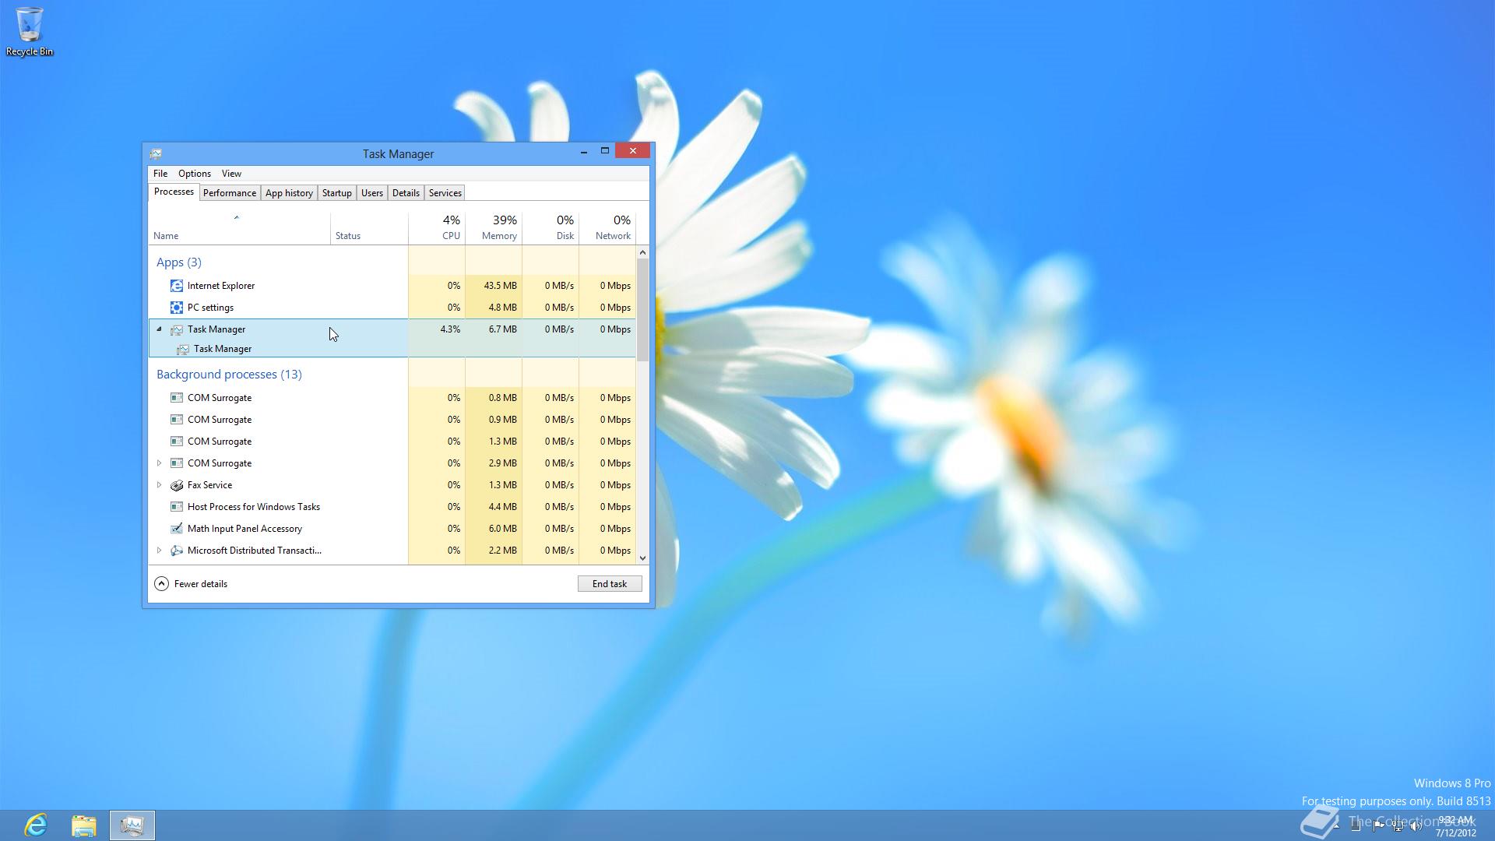
Task: Click the Background processes (13) heading
Action: pos(229,375)
